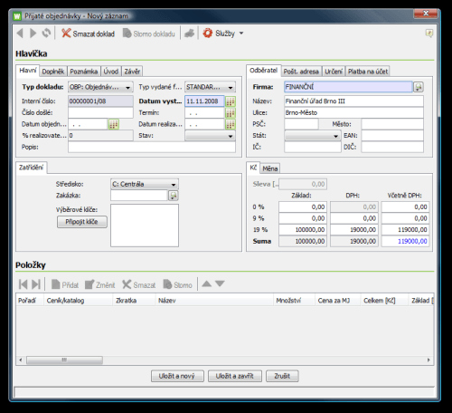This screenshot has height=413, width=452.
Task: Click the refresh record icon
Action: [x=46, y=33]
